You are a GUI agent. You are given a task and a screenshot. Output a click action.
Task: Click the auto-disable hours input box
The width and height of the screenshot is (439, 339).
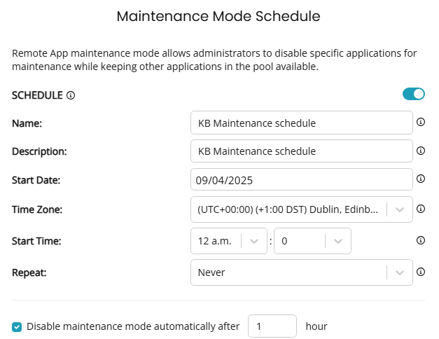(272, 326)
